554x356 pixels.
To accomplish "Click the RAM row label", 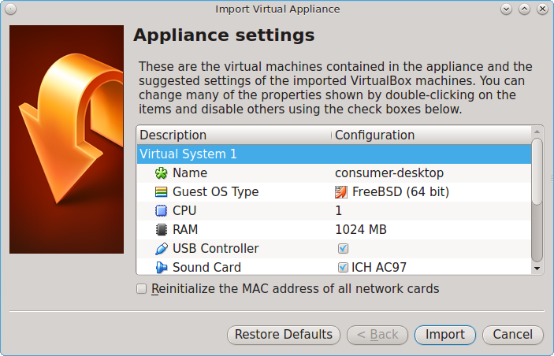I will (x=185, y=230).
